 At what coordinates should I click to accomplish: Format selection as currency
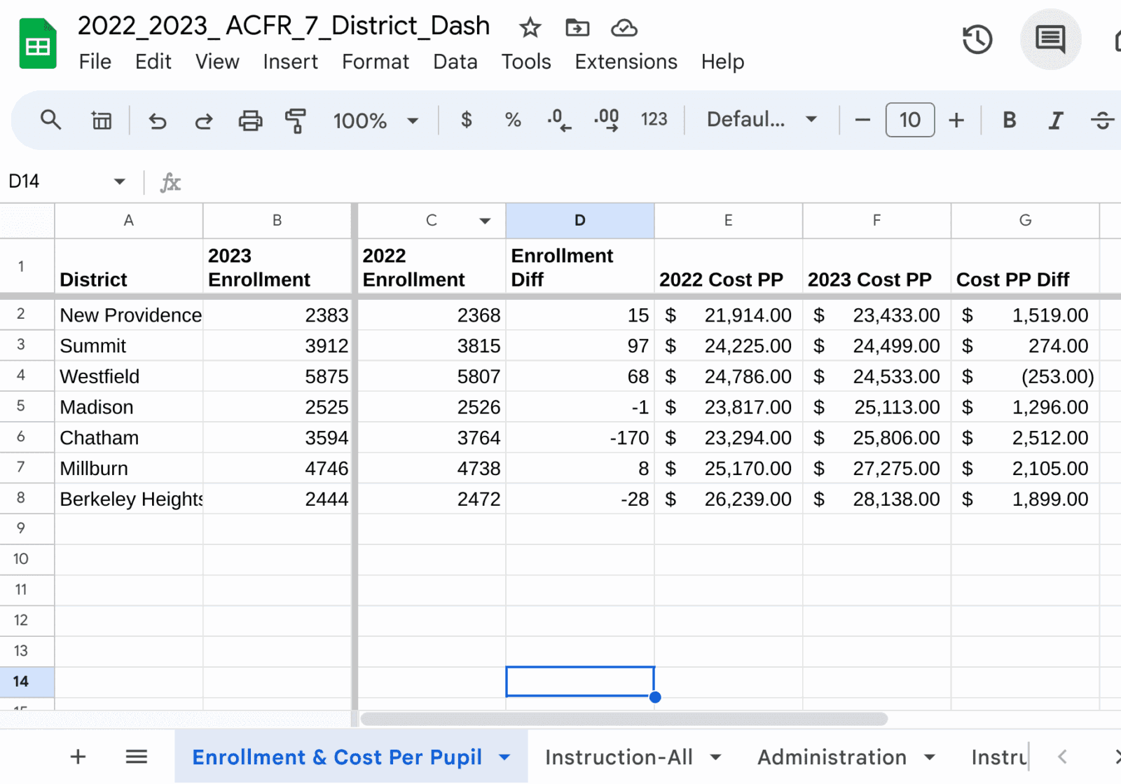(x=466, y=120)
